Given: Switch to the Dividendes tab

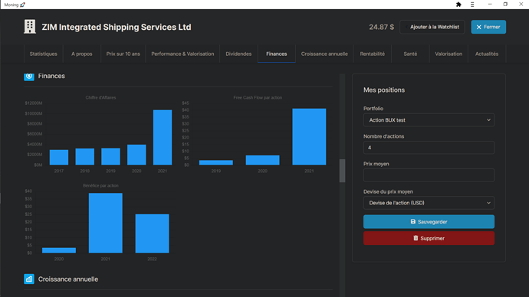Looking at the screenshot, I should [x=238, y=54].
